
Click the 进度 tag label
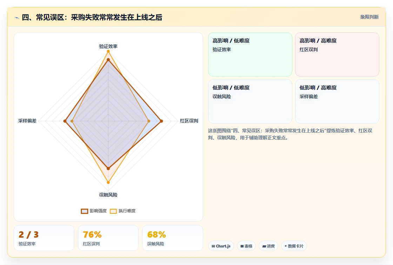[x=271, y=246]
